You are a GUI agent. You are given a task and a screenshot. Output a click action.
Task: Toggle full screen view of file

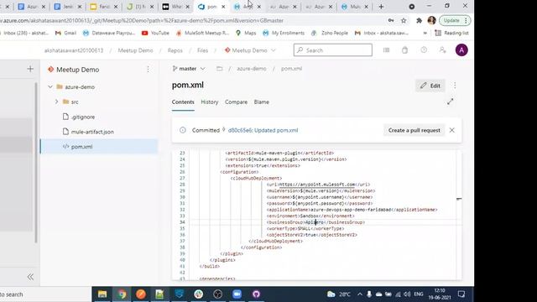(x=450, y=102)
